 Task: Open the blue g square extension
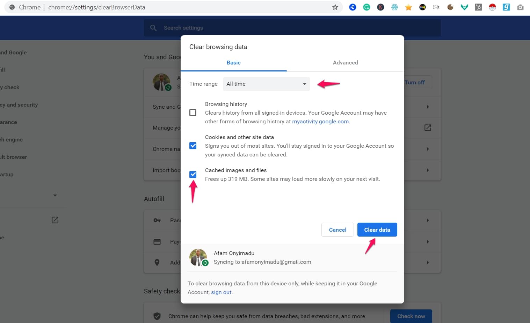(x=506, y=7)
